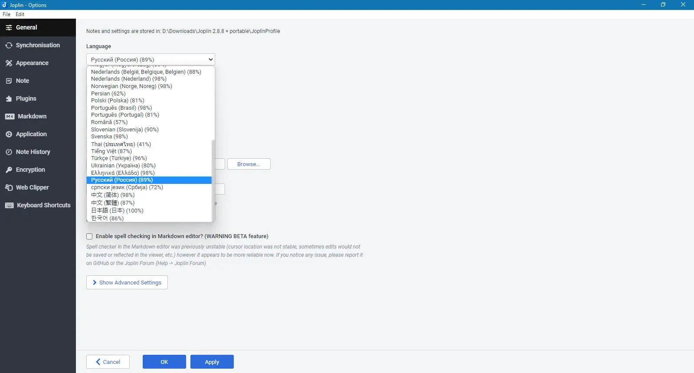Viewport: 694px width, 373px height.
Task: Choose српски језик (Србија) (72%)
Action: (x=149, y=187)
